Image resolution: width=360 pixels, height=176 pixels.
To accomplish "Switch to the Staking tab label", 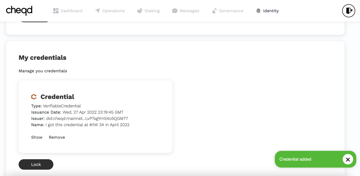I will [152, 11].
